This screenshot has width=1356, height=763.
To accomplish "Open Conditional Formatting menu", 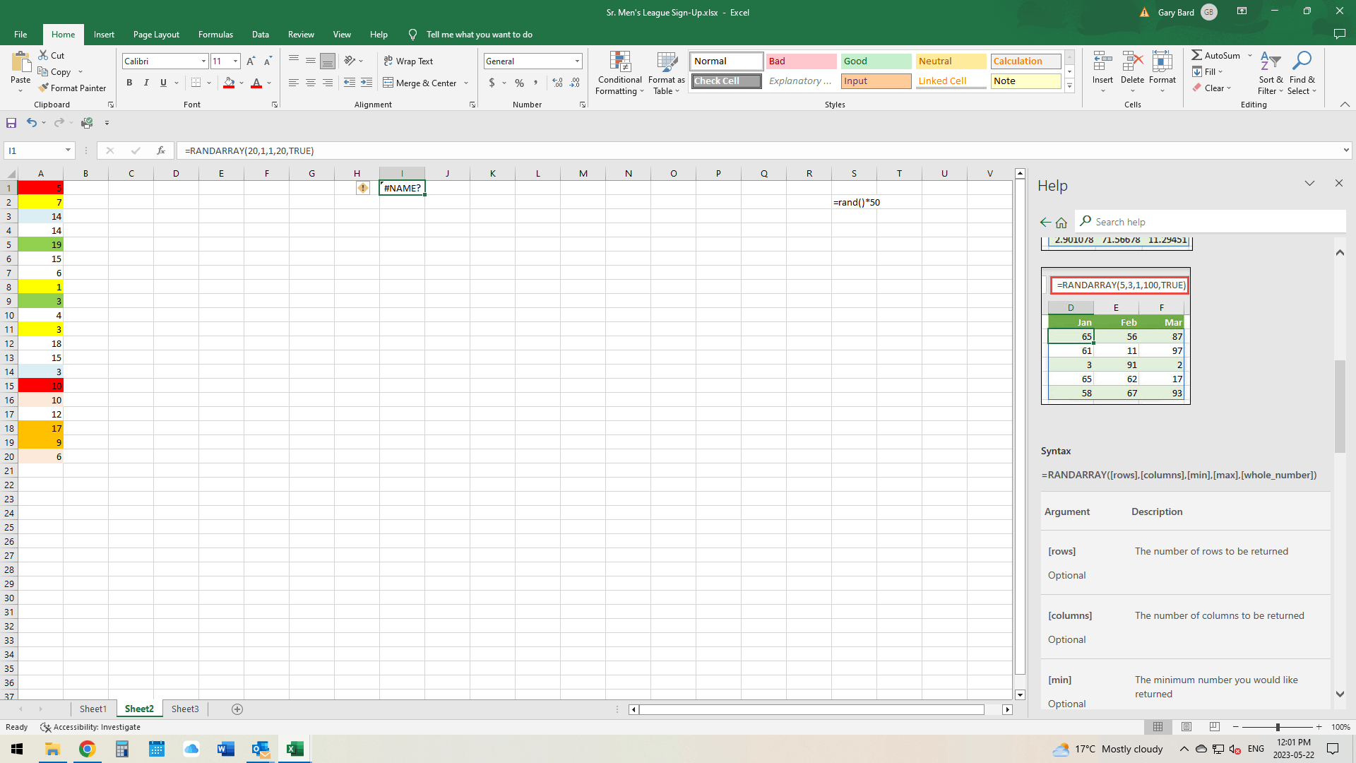I will tap(619, 73).
